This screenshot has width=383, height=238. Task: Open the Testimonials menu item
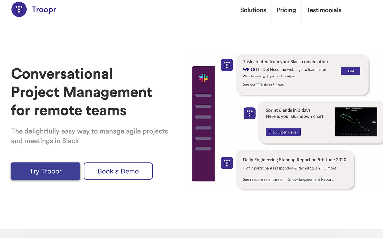(324, 10)
